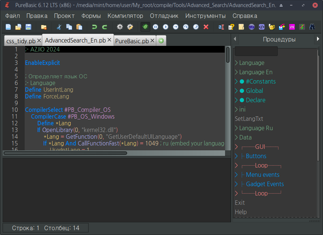323x235 pixels.
Task: Focus the procedures filter field
Action: (256, 51)
